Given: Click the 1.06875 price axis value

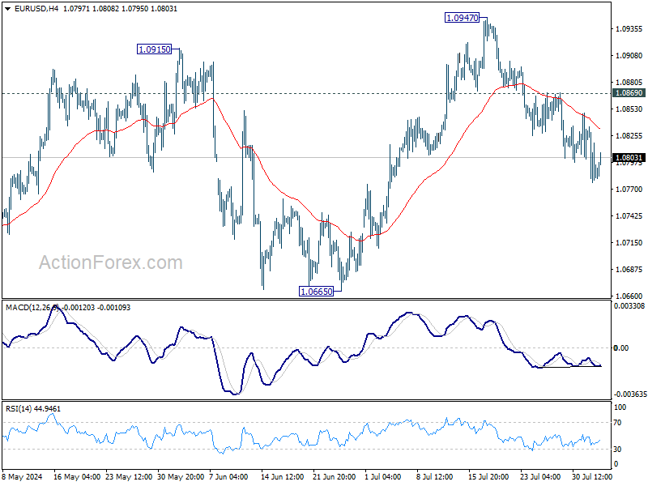Looking at the screenshot, I should click(629, 270).
